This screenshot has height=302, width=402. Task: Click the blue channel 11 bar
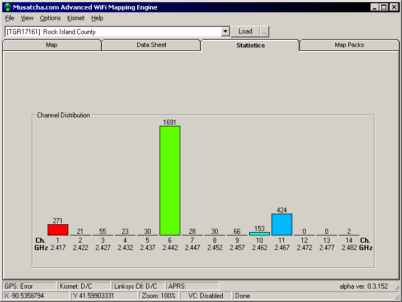coord(282,224)
